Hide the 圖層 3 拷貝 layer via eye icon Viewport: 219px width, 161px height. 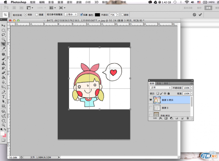coord(151,100)
